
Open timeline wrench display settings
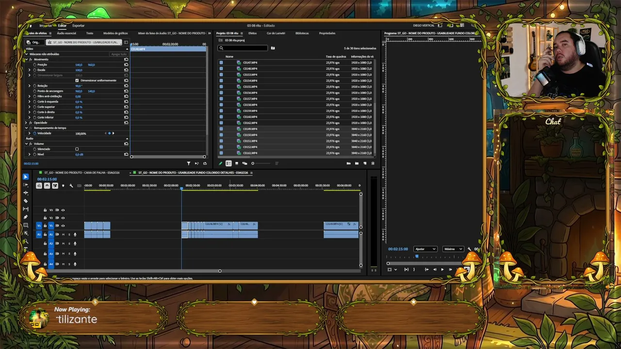pos(71,186)
